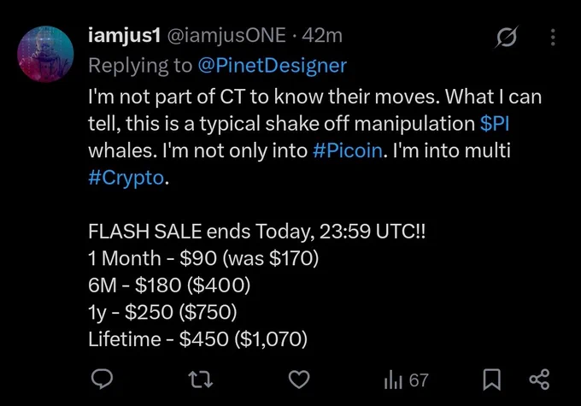Click the Replying to label text
This screenshot has width=581, height=406.
[140, 66]
